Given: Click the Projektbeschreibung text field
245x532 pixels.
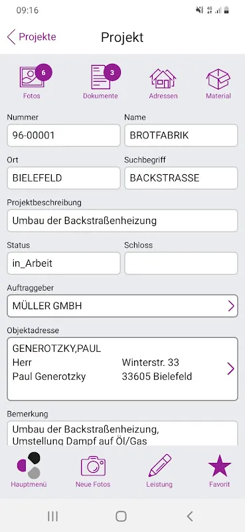Looking at the screenshot, I should coord(122,221).
